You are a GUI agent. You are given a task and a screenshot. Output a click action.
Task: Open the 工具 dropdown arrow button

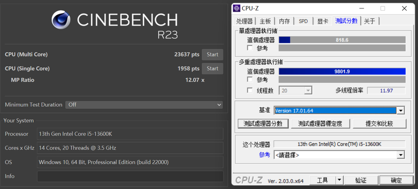[x=340, y=180]
